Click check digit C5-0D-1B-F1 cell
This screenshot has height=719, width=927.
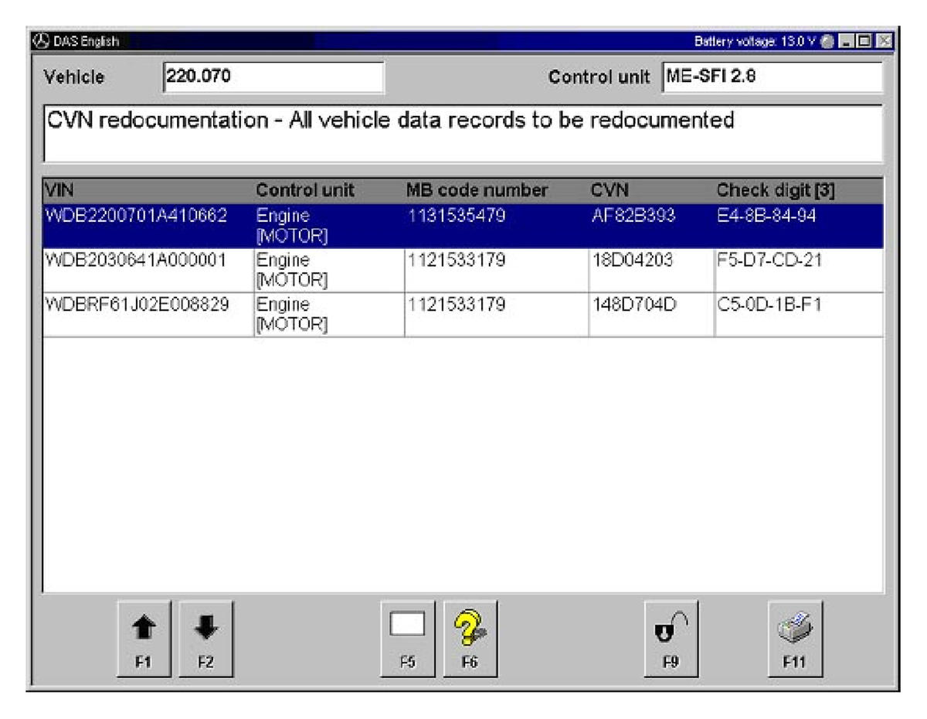[x=769, y=305]
